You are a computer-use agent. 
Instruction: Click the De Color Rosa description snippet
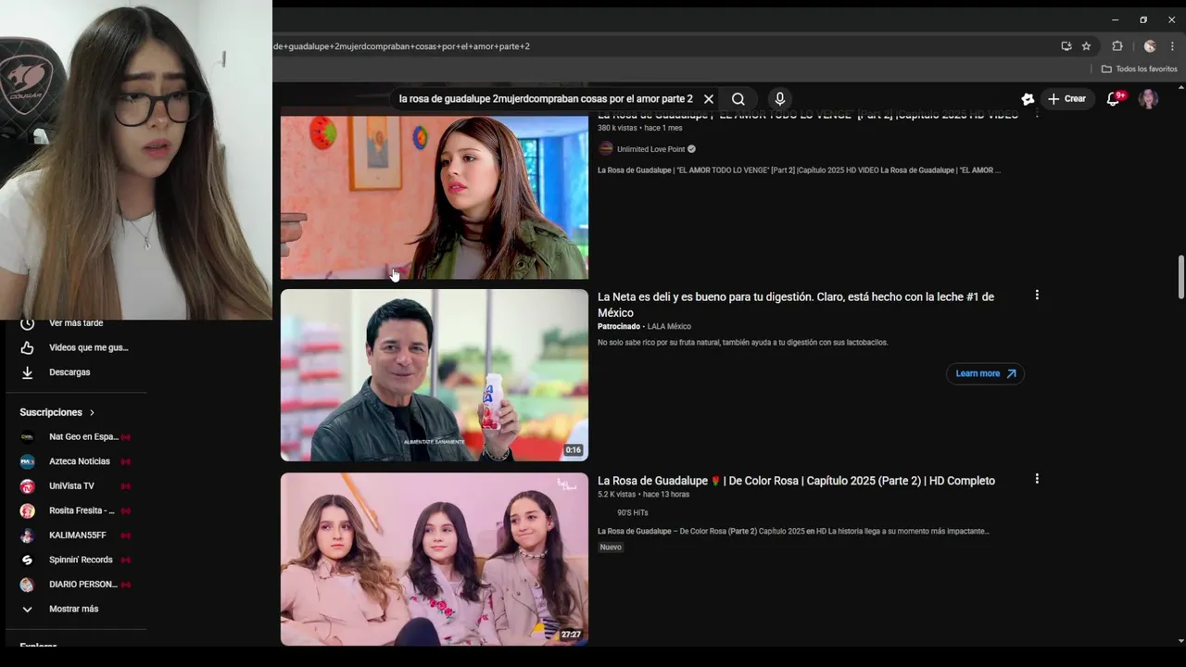pyautogui.click(x=793, y=532)
